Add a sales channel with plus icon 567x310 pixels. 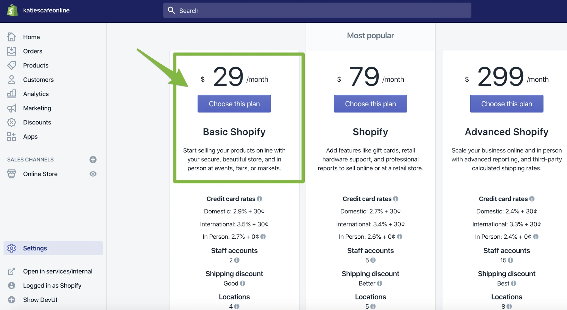click(93, 160)
